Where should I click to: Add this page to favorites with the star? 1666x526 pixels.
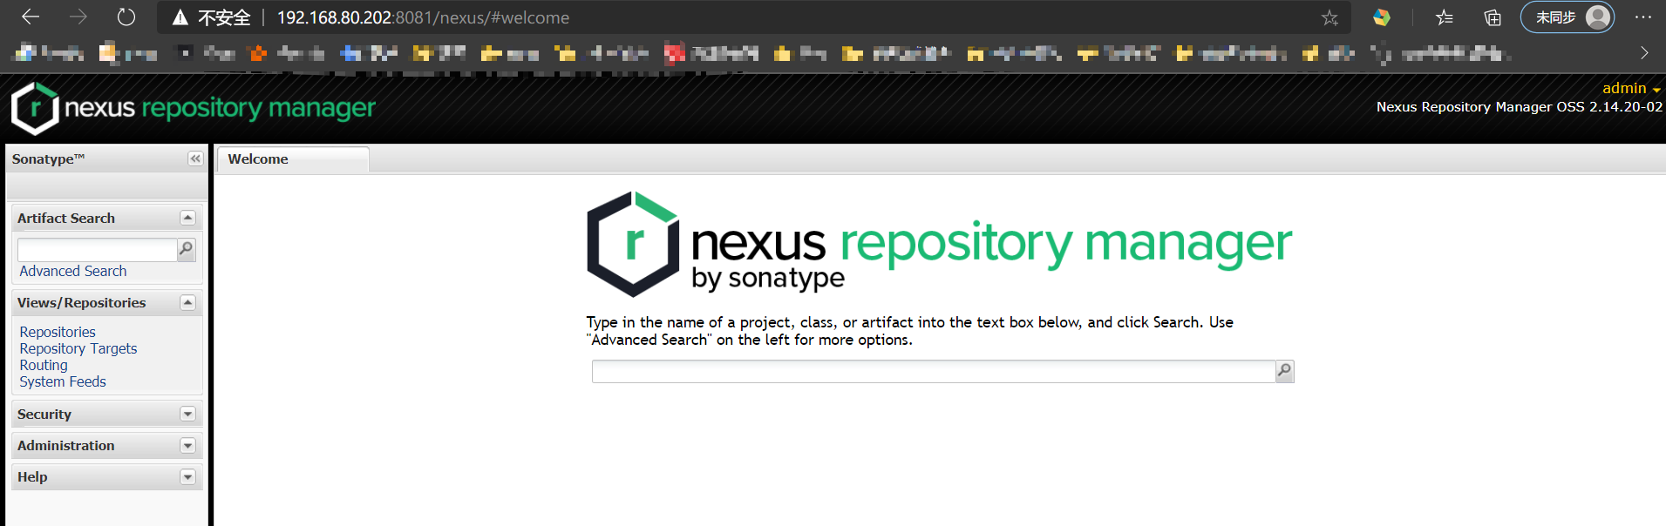tap(1329, 18)
